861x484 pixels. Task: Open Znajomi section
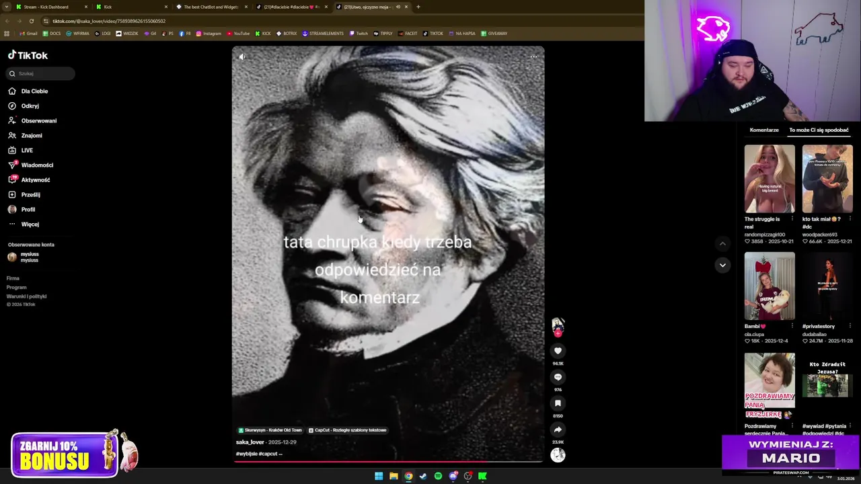point(31,135)
